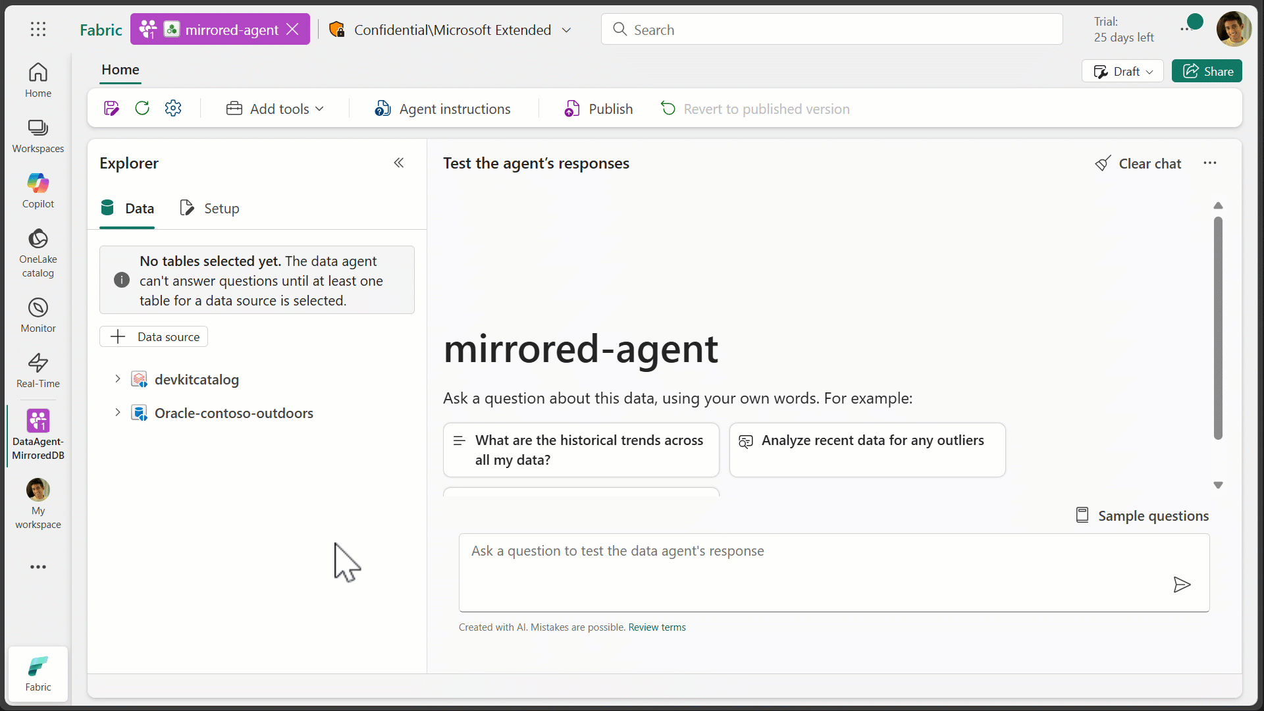Open the Draft status dropdown
The height and width of the screenshot is (711, 1264).
click(1122, 71)
